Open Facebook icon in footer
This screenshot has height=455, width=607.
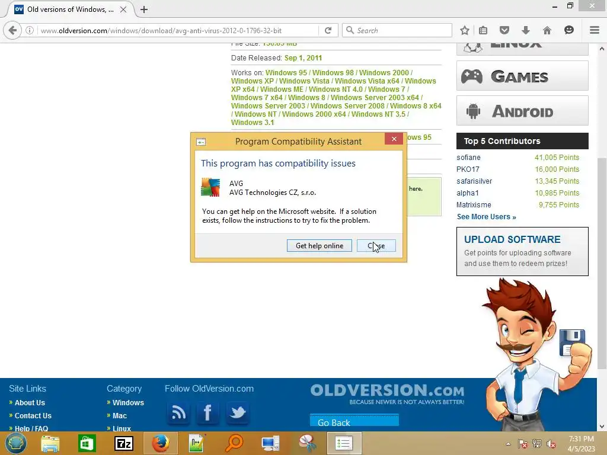tap(207, 412)
